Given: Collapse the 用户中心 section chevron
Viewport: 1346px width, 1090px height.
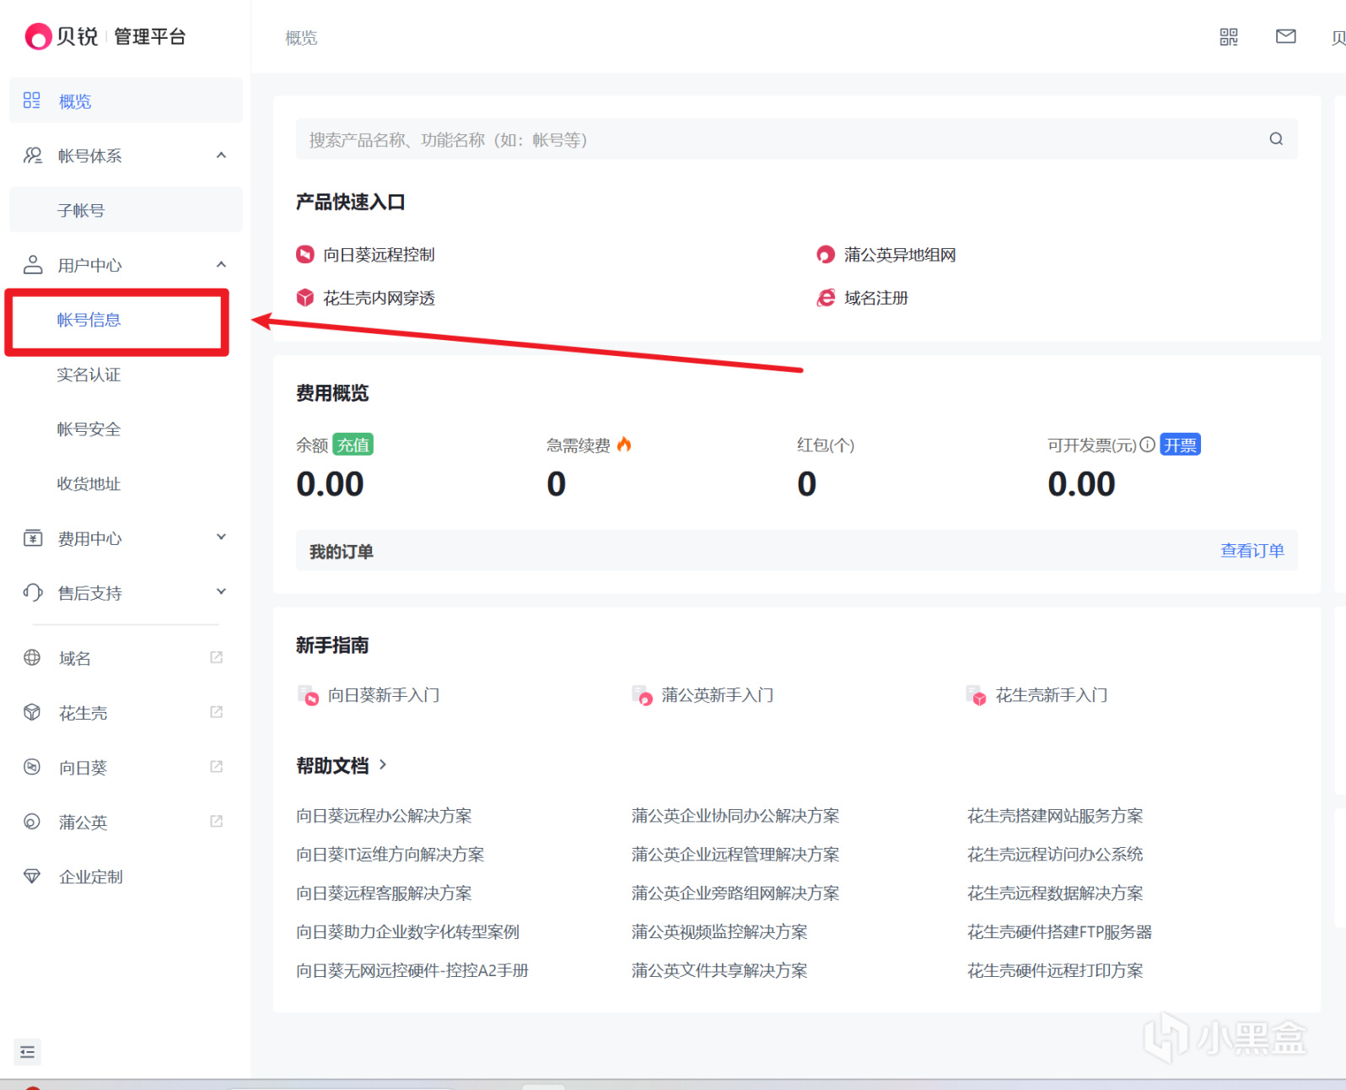Looking at the screenshot, I should point(221,265).
